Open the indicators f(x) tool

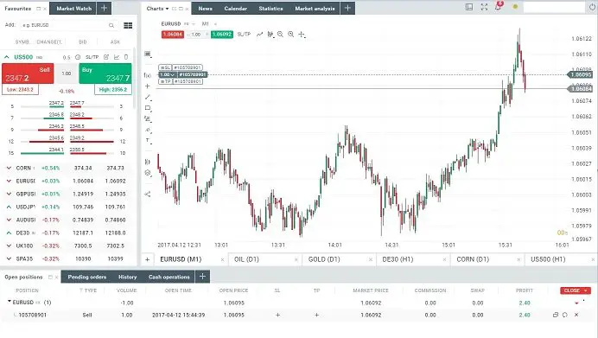[x=148, y=75]
